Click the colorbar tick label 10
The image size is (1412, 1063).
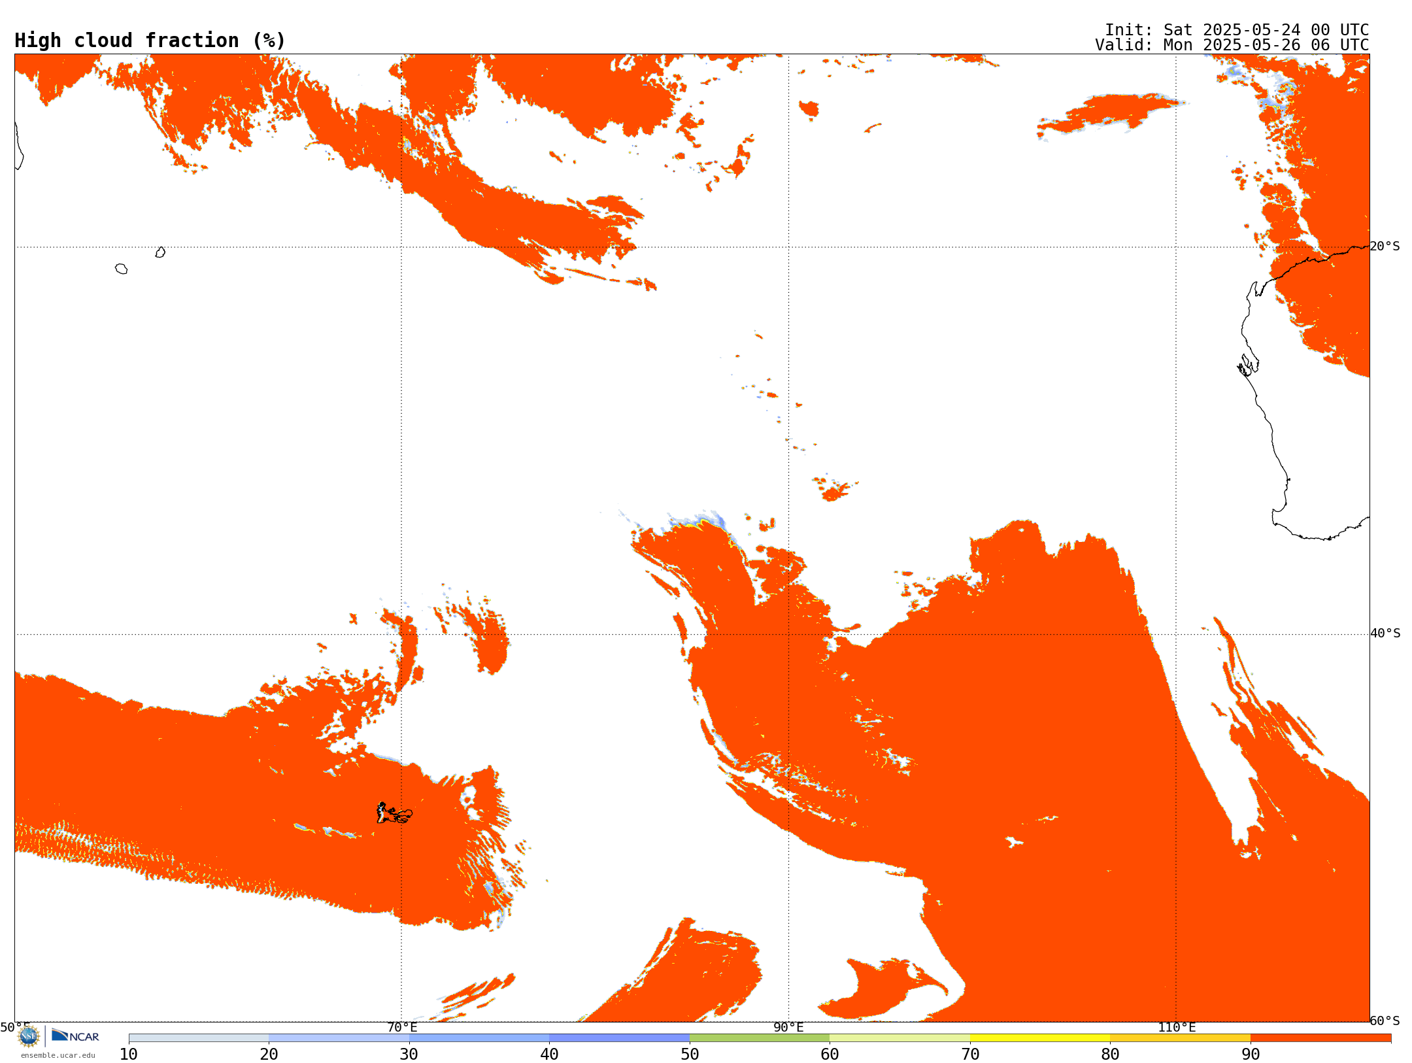(x=129, y=1055)
